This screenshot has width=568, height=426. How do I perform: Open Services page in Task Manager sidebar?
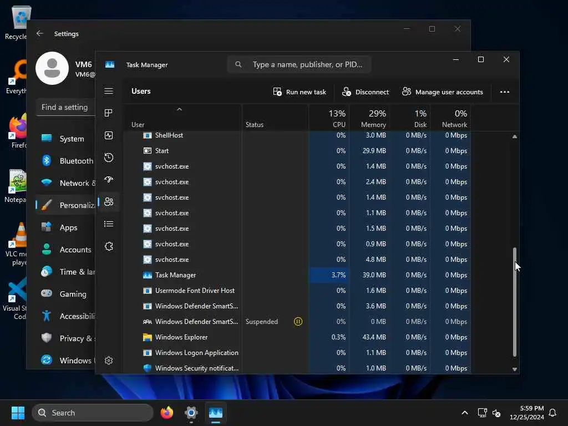tap(109, 246)
